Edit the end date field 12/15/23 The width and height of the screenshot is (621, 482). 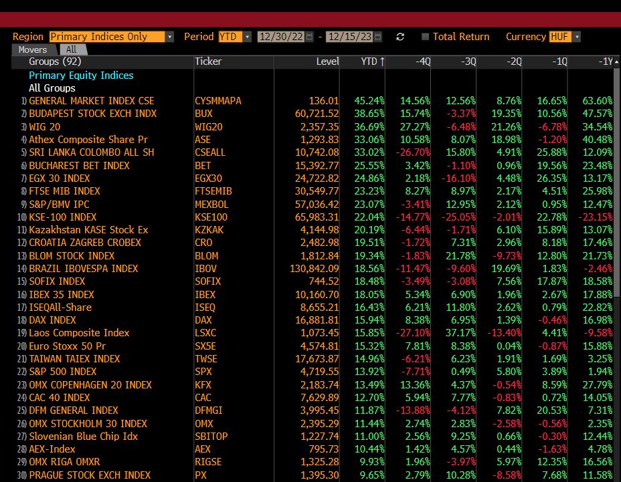click(350, 37)
